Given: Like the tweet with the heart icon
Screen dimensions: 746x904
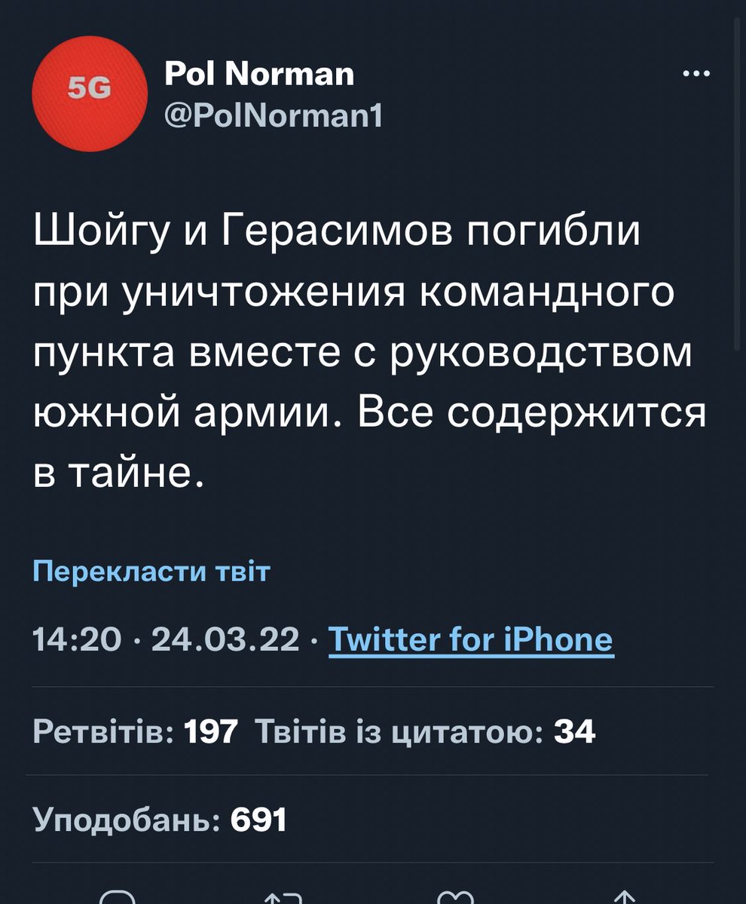Looking at the screenshot, I should (x=454, y=897).
